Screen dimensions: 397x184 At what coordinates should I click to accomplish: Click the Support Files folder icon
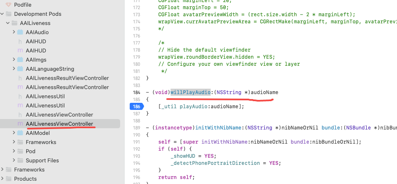[20, 160]
